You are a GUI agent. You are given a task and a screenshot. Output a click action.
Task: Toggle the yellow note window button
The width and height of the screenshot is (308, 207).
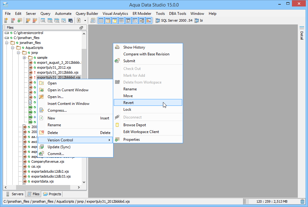tap(115, 20)
